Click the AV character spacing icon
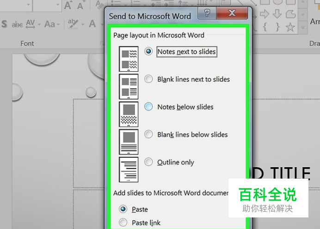Viewport: 320px width, 229px height. pos(31,24)
